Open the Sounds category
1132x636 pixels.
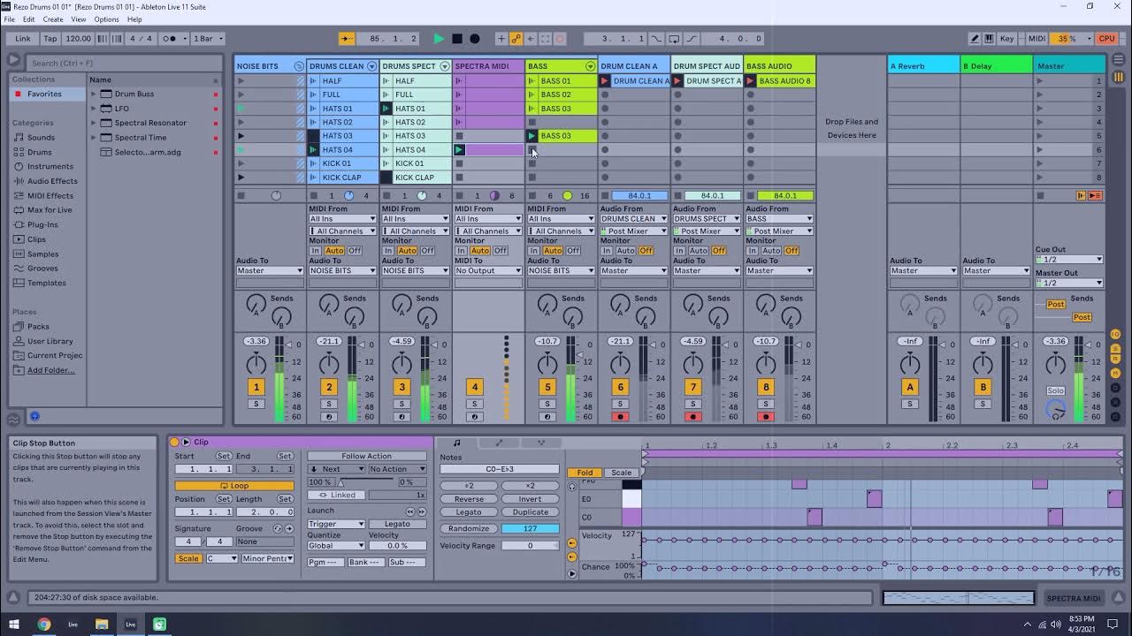(41, 138)
